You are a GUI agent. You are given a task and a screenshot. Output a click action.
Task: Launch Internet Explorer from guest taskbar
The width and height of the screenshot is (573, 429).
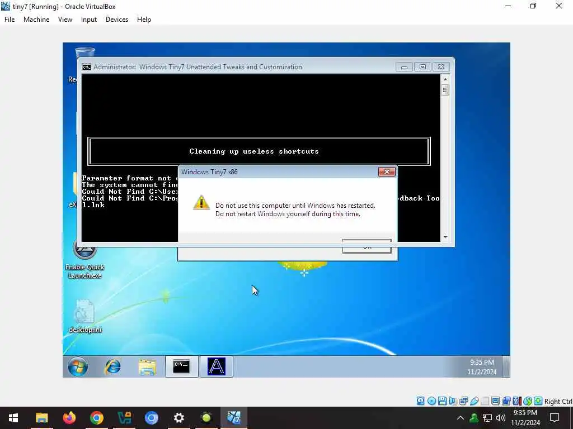coord(112,366)
